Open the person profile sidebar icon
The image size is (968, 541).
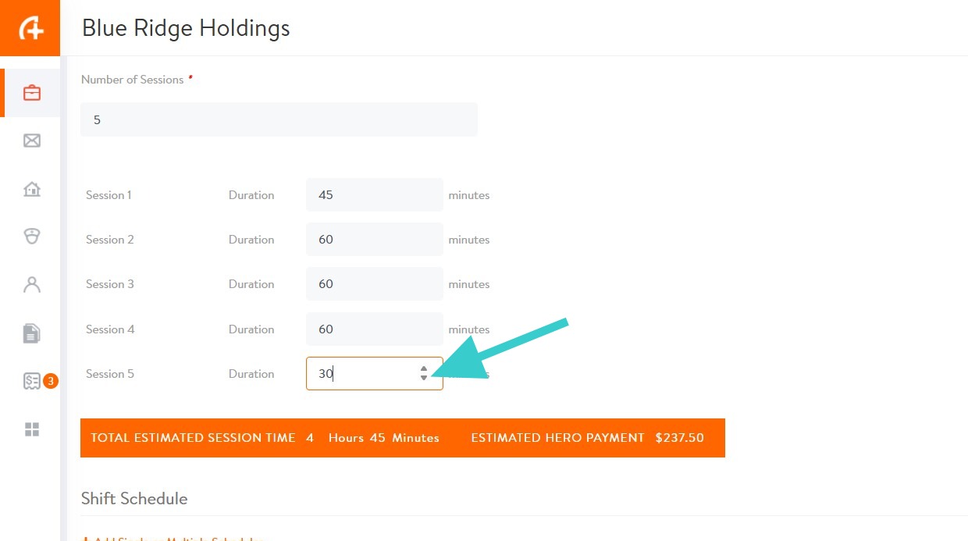(32, 284)
